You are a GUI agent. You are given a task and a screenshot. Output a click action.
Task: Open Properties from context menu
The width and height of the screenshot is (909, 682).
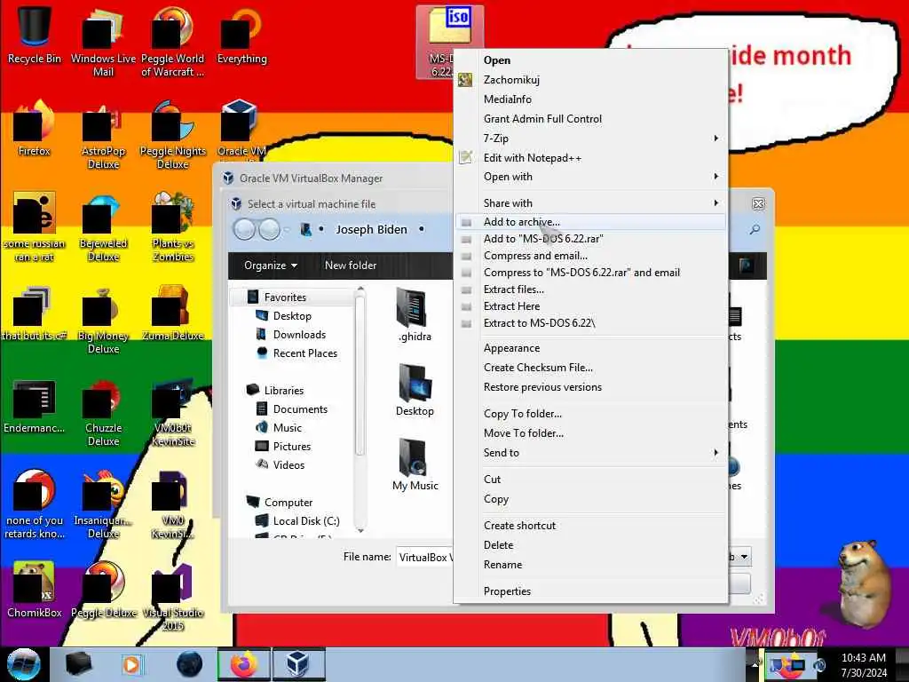coord(590,591)
